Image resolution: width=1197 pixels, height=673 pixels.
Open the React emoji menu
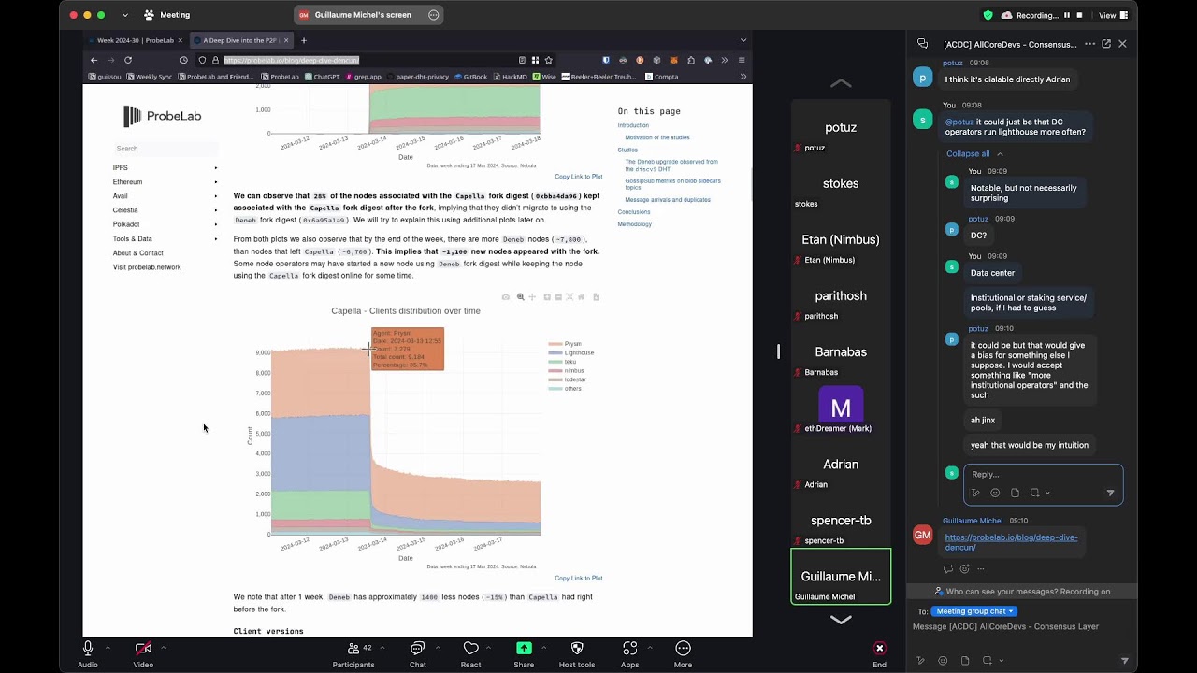(470, 653)
